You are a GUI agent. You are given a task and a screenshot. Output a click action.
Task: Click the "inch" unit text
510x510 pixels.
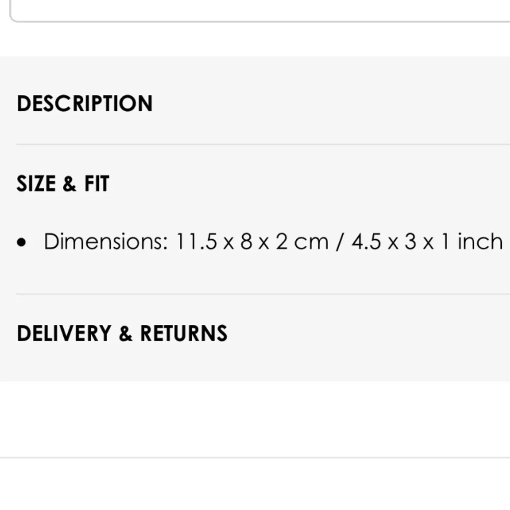click(x=480, y=241)
